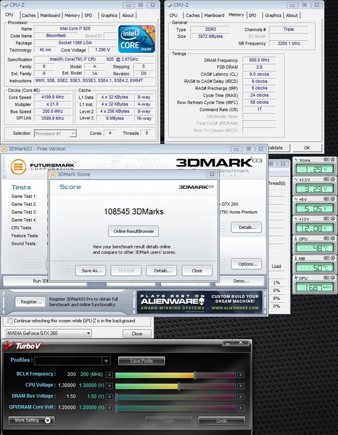Open settings icon on +12V sensor gadget

pyautogui.click(x=327, y=219)
